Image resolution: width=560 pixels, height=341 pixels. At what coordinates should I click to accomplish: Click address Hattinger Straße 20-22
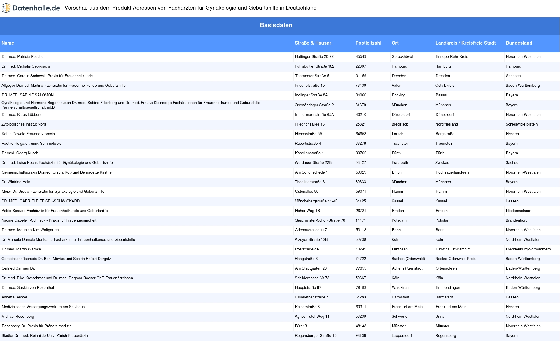314,57
